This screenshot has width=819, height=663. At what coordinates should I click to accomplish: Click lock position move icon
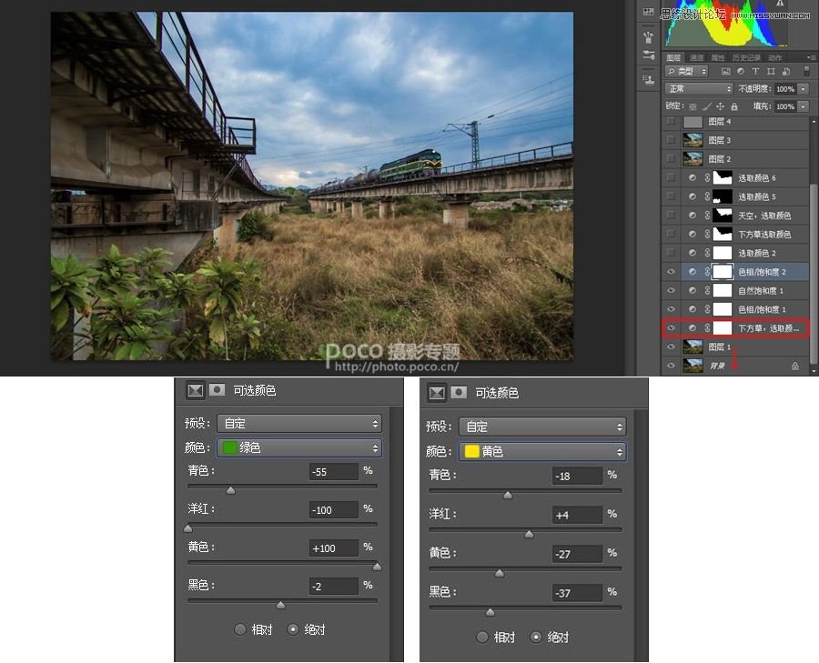pos(721,106)
